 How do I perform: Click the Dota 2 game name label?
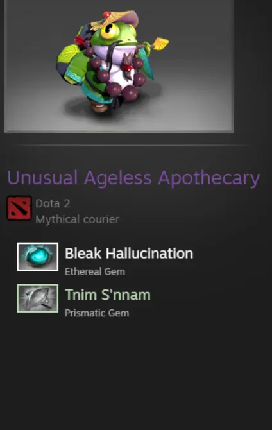53,203
